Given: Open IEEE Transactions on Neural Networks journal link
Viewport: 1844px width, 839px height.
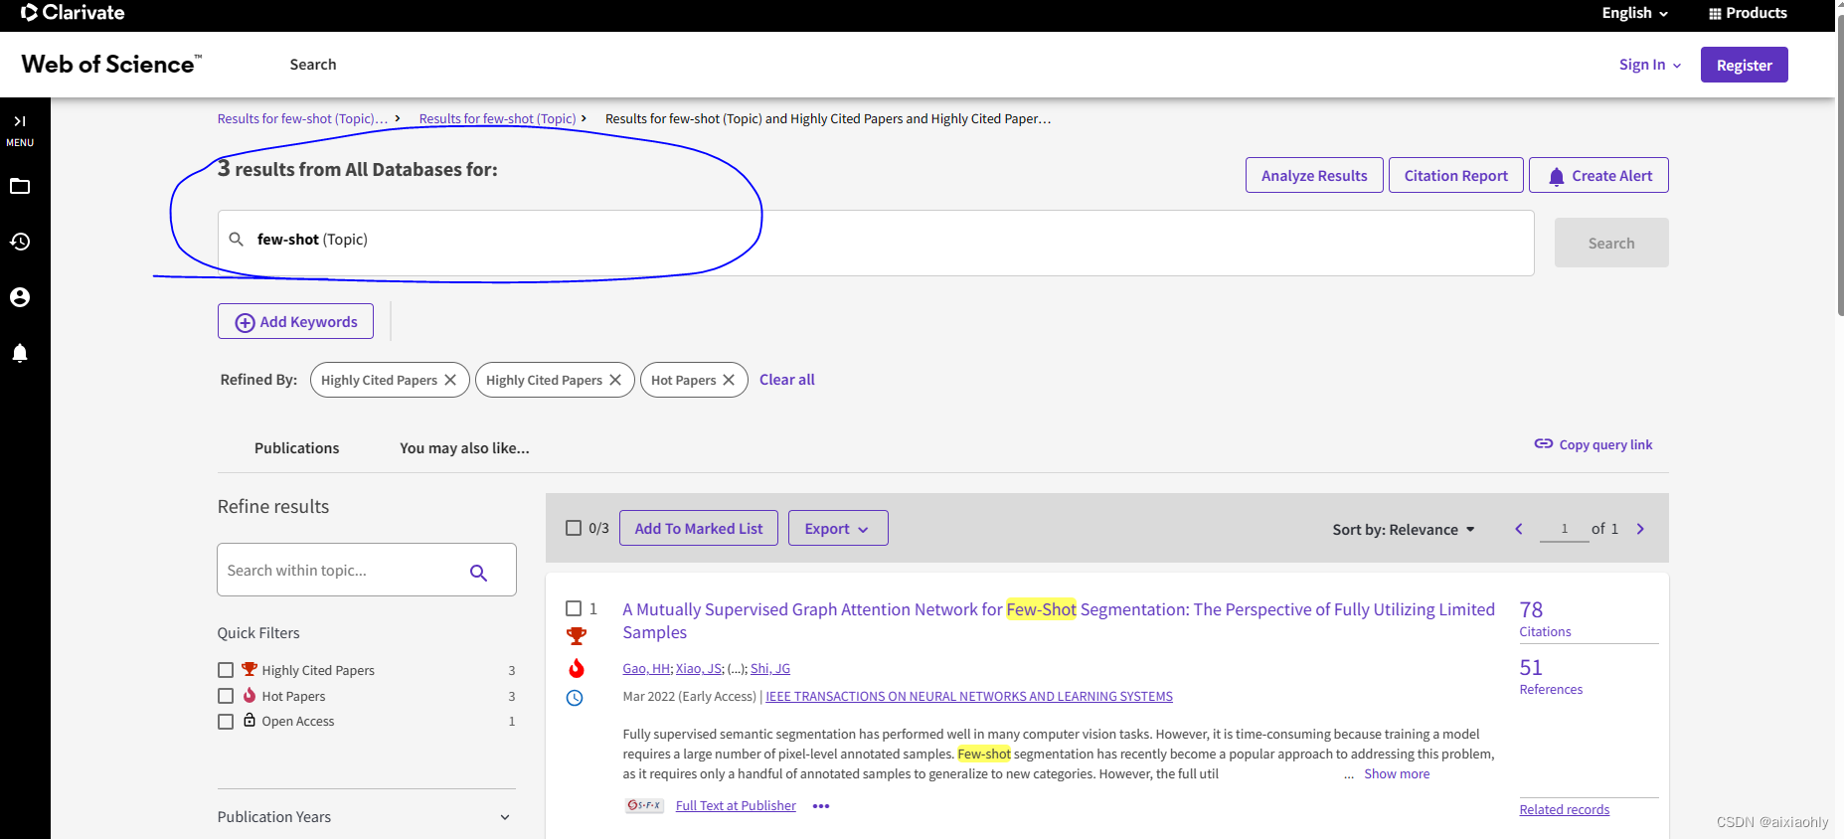Looking at the screenshot, I should tap(969, 697).
